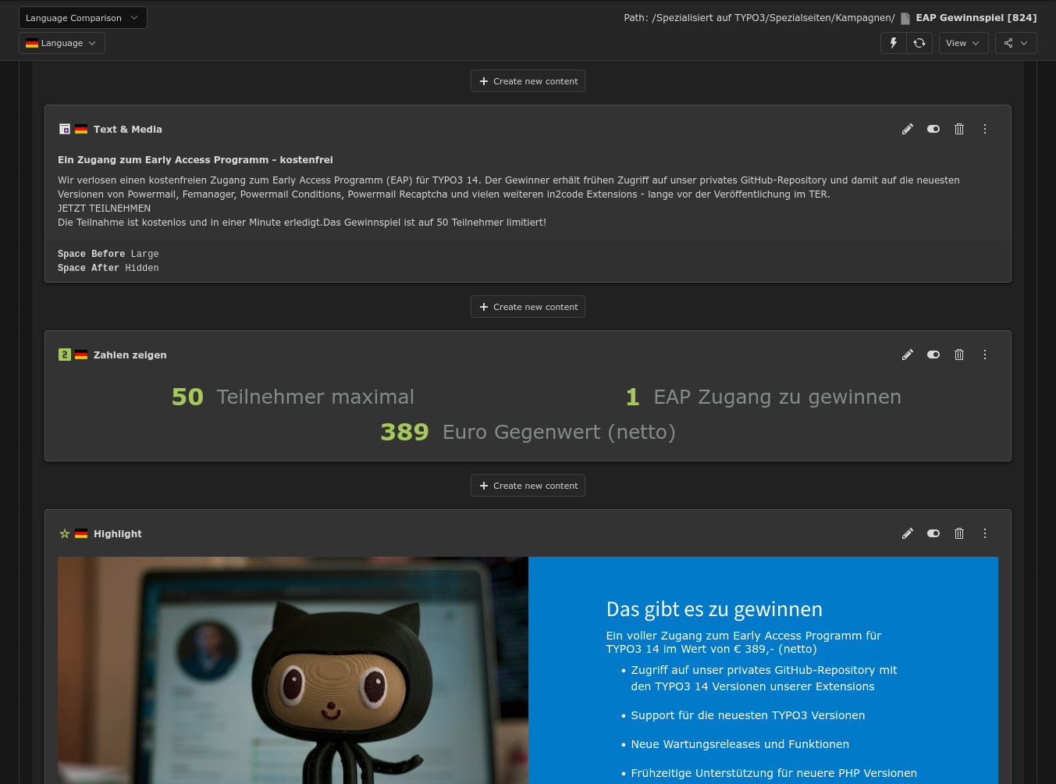Edit the Highlight element with pencil icon
The width and height of the screenshot is (1056, 784).
point(907,533)
